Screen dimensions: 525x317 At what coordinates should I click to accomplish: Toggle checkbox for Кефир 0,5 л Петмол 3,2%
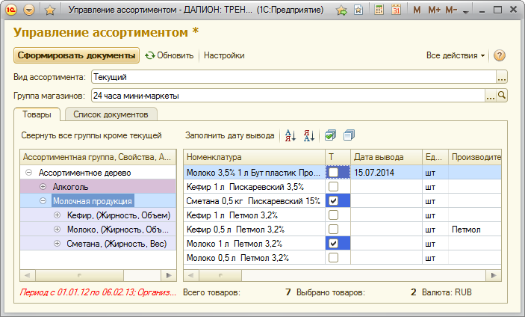333,230
